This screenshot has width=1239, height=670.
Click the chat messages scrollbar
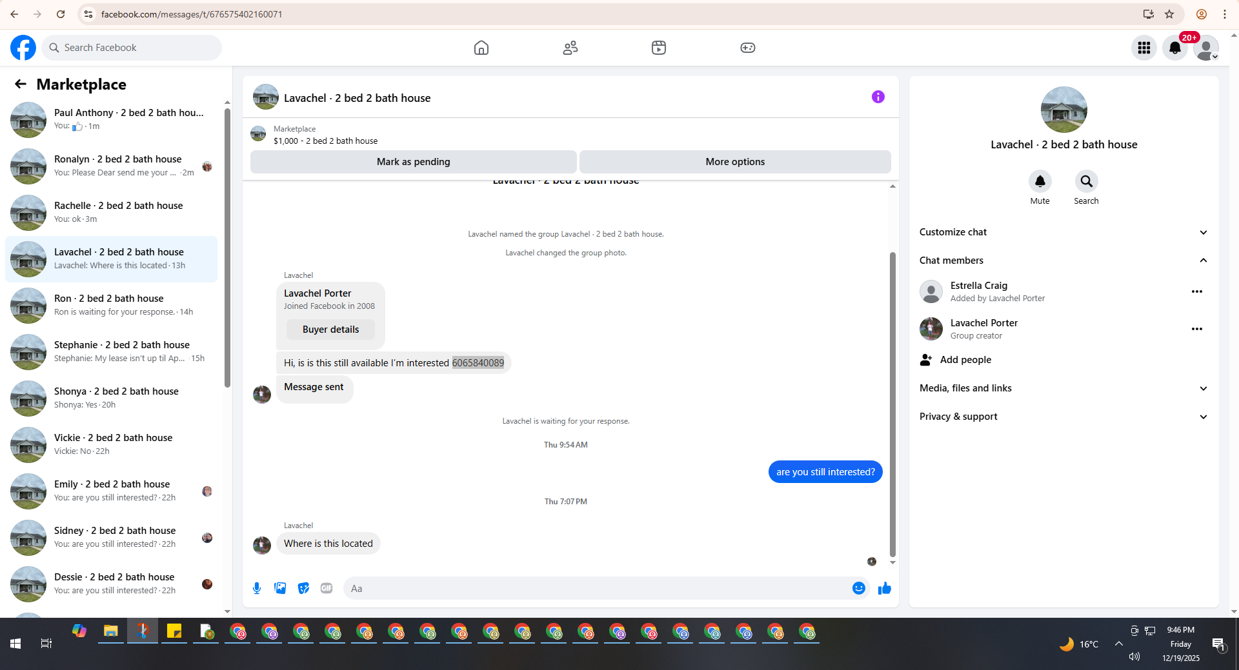click(893, 404)
